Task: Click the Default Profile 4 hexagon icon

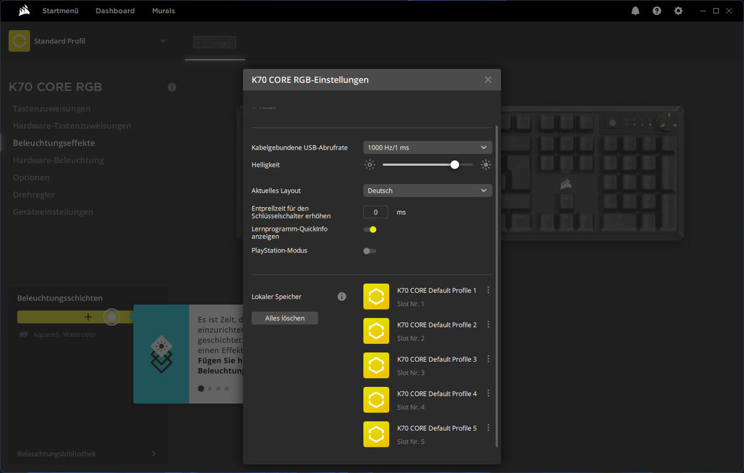Action: click(x=376, y=400)
